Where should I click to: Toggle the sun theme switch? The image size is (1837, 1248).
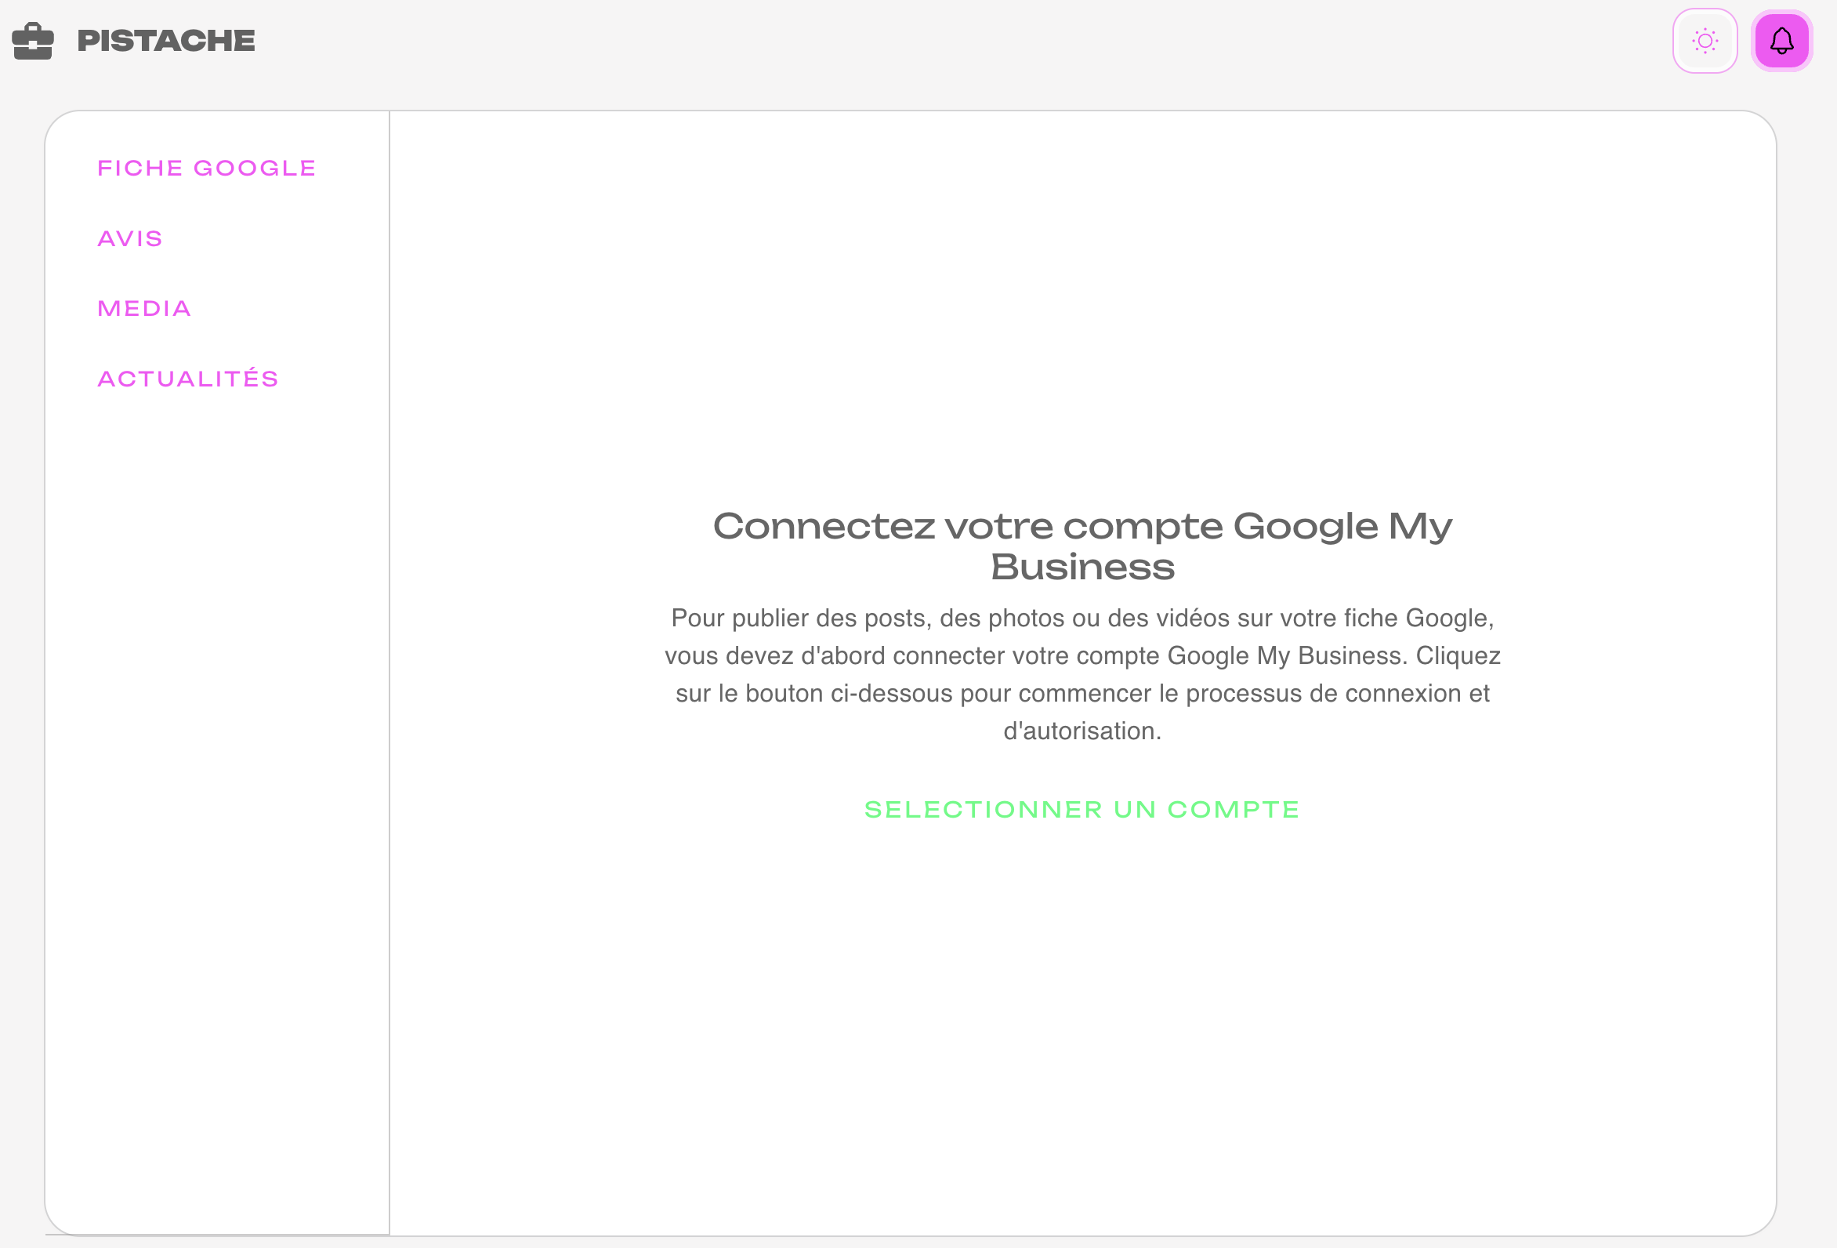1705,41
